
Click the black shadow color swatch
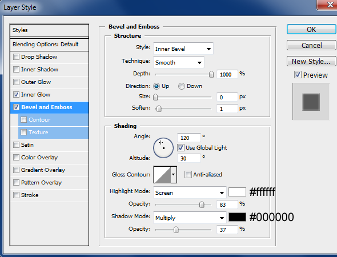pos(237,217)
